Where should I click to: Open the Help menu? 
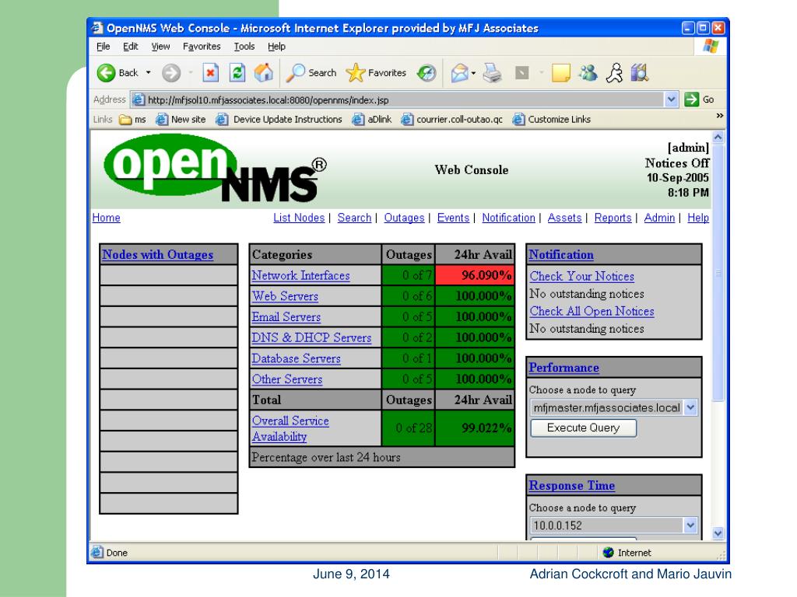tap(276, 47)
